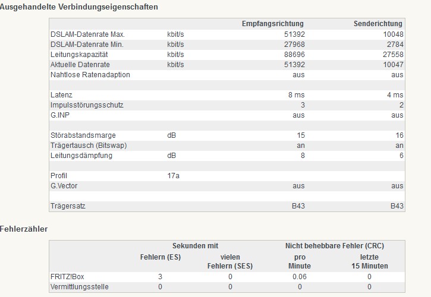Select the 27558 line capacity value
The height and width of the screenshot is (297, 431).
pos(393,55)
